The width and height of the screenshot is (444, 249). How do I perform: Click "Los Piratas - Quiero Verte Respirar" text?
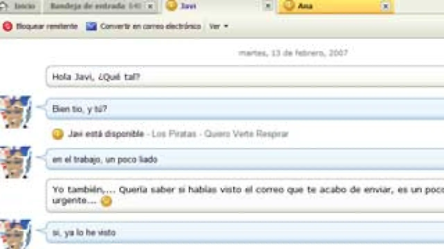click(220, 134)
